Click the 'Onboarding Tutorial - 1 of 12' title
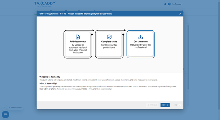220x120 pixels. coord(53,14)
